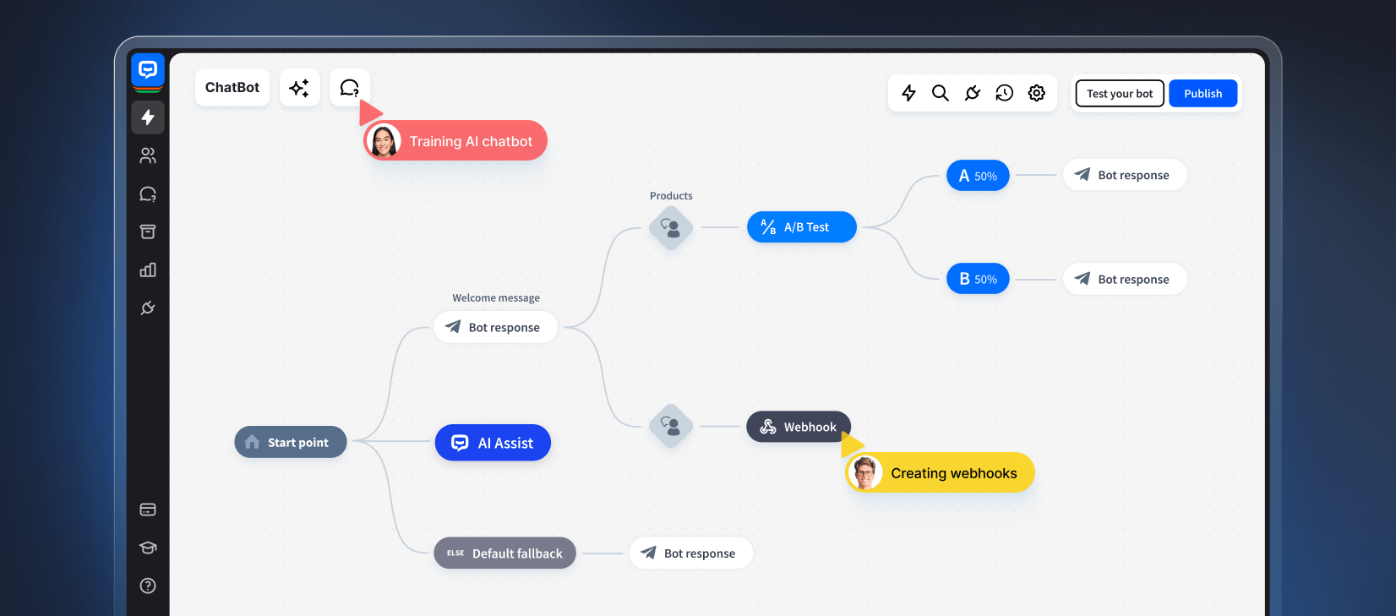Click the Test your bot button
The height and width of the screenshot is (616, 1396).
pyautogui.click(x=1119, y=94)
